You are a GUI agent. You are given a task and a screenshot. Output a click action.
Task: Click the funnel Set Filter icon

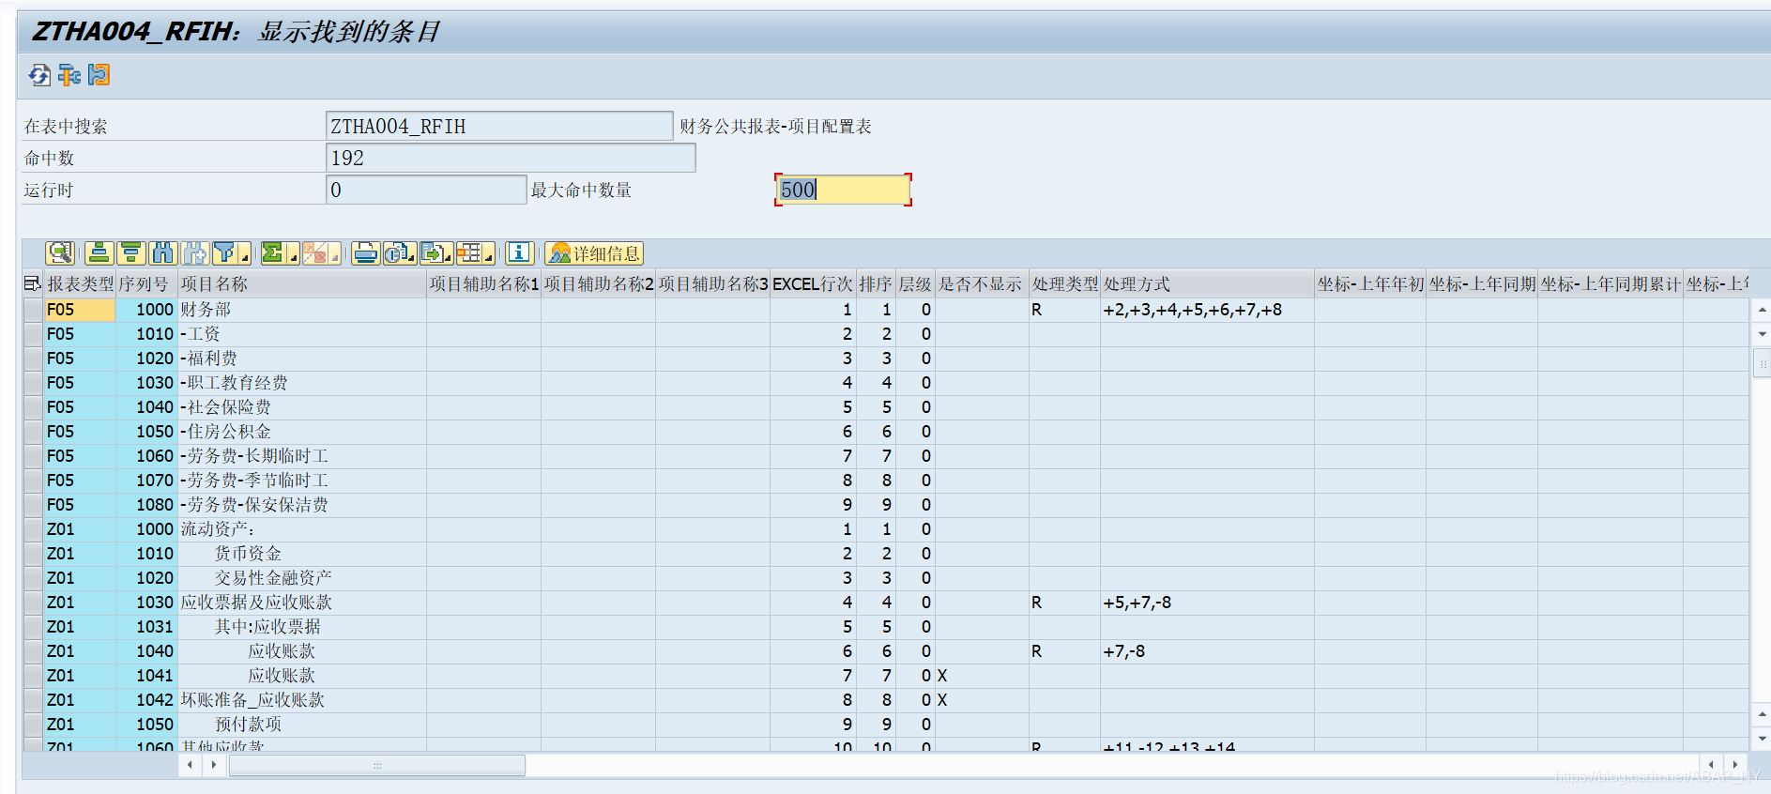(225, 253)
